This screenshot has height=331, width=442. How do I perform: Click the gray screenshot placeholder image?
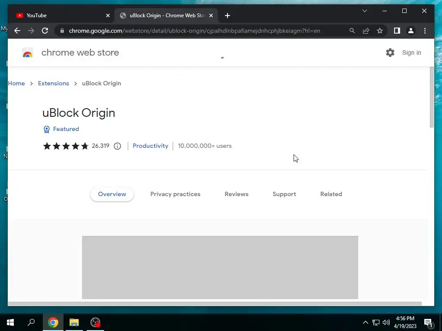tap(220, 267)
